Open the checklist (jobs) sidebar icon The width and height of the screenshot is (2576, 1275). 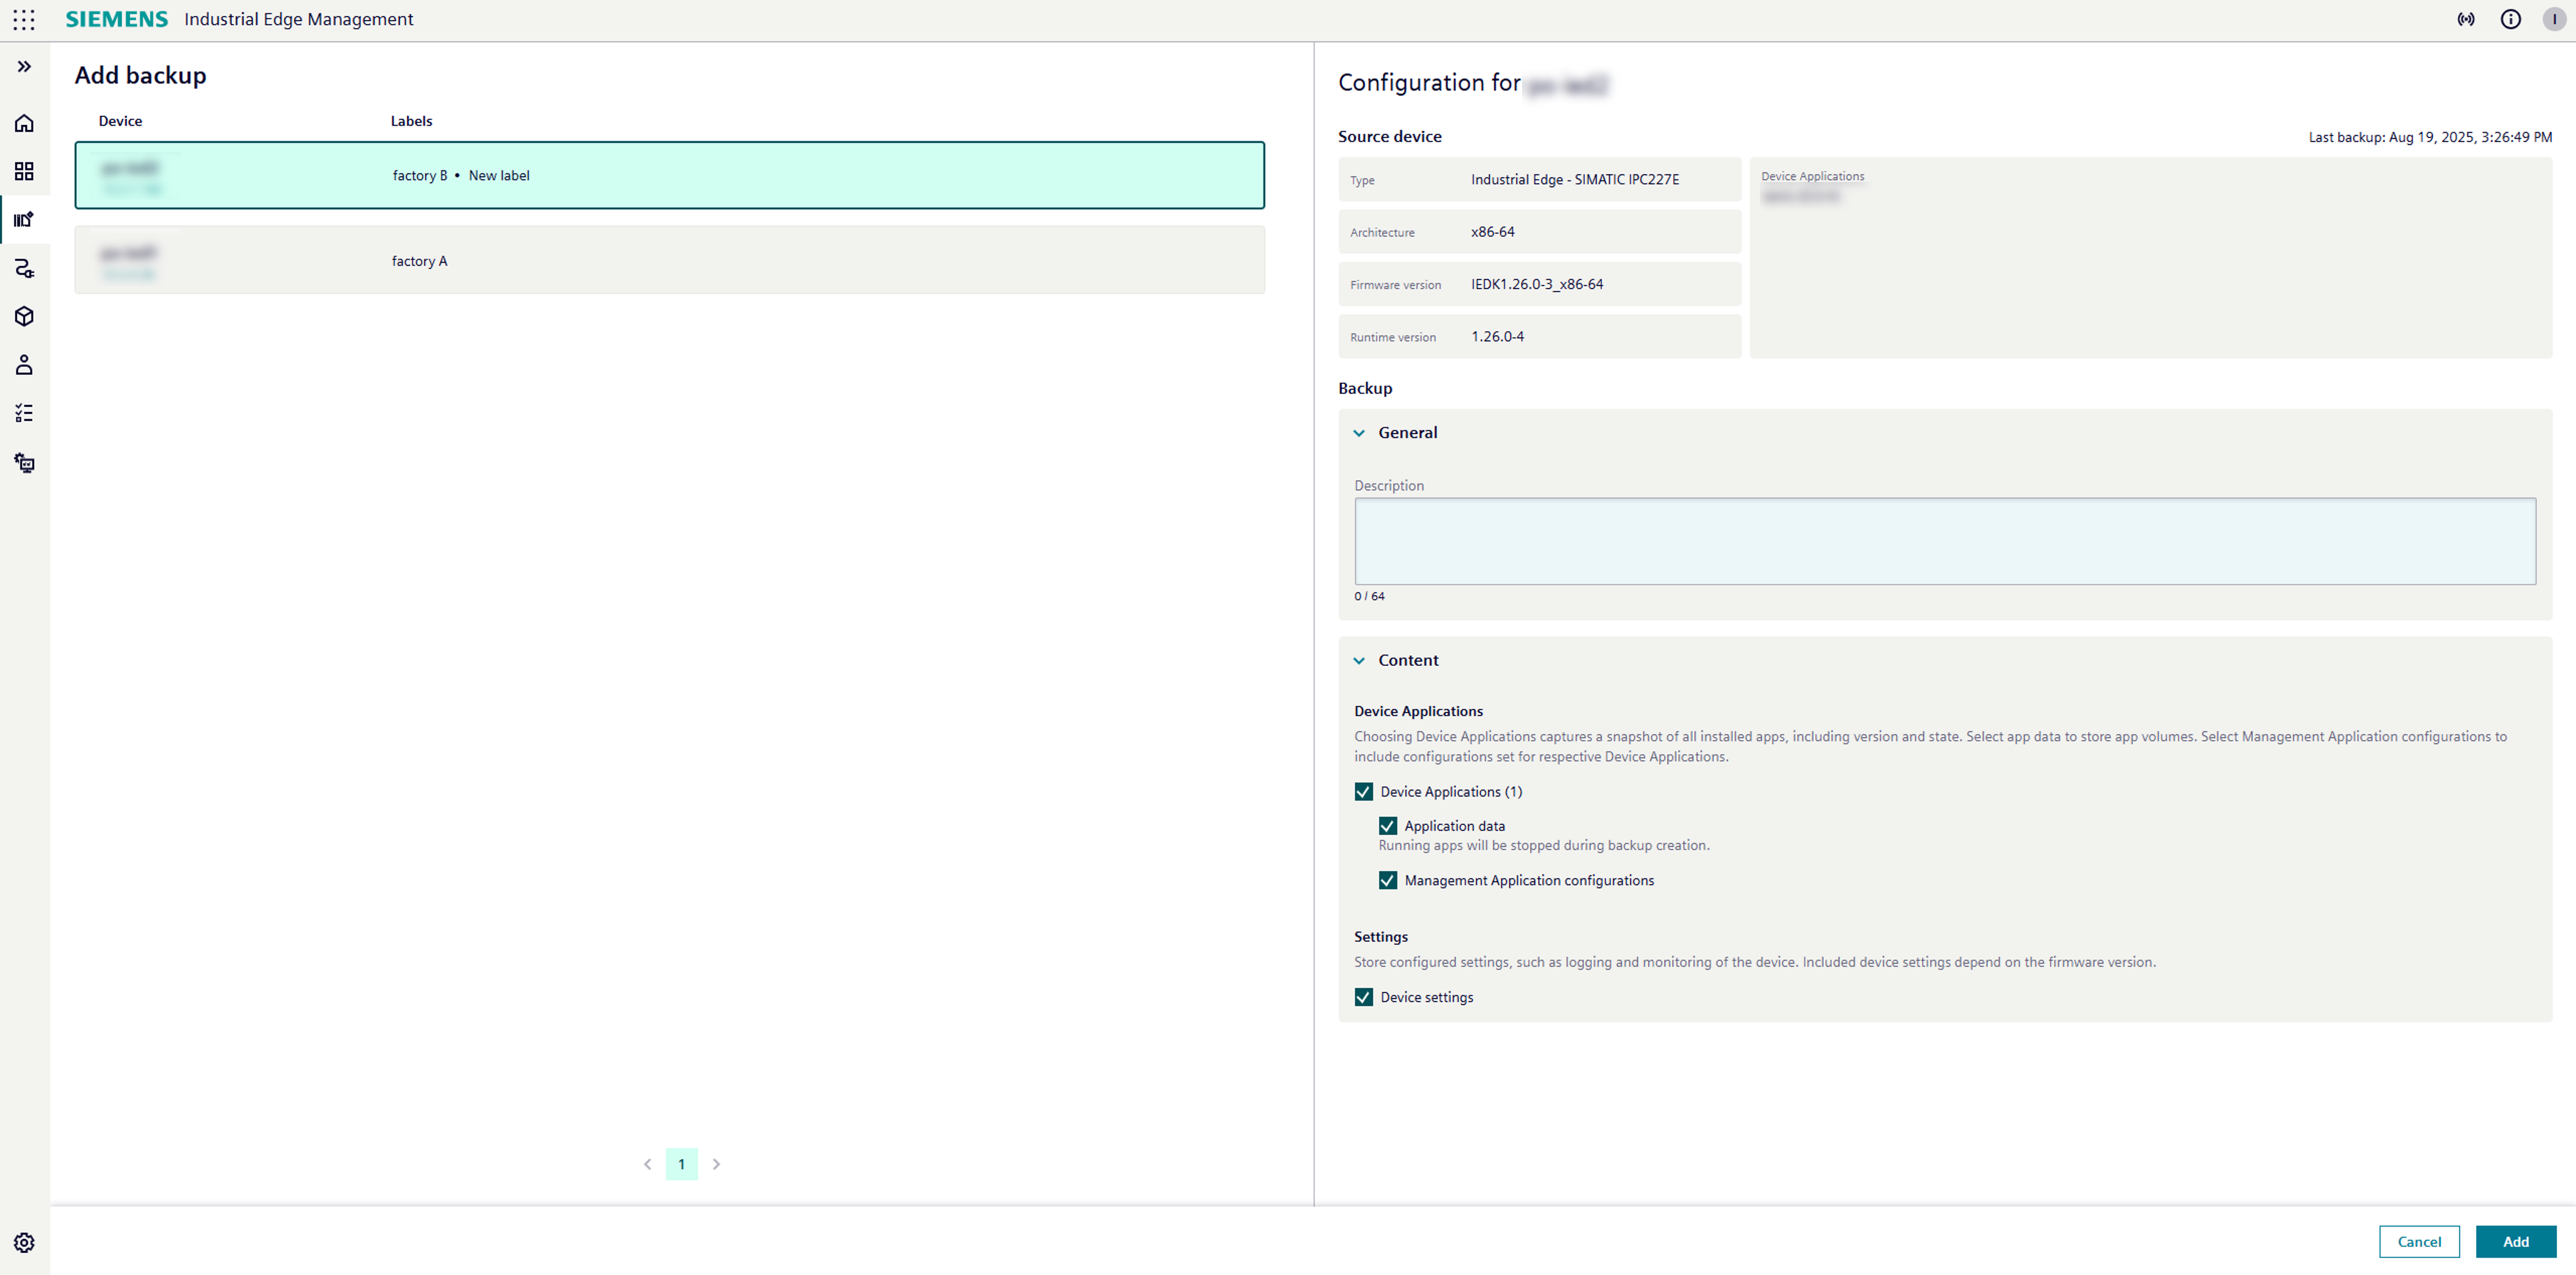click(24, 414)
